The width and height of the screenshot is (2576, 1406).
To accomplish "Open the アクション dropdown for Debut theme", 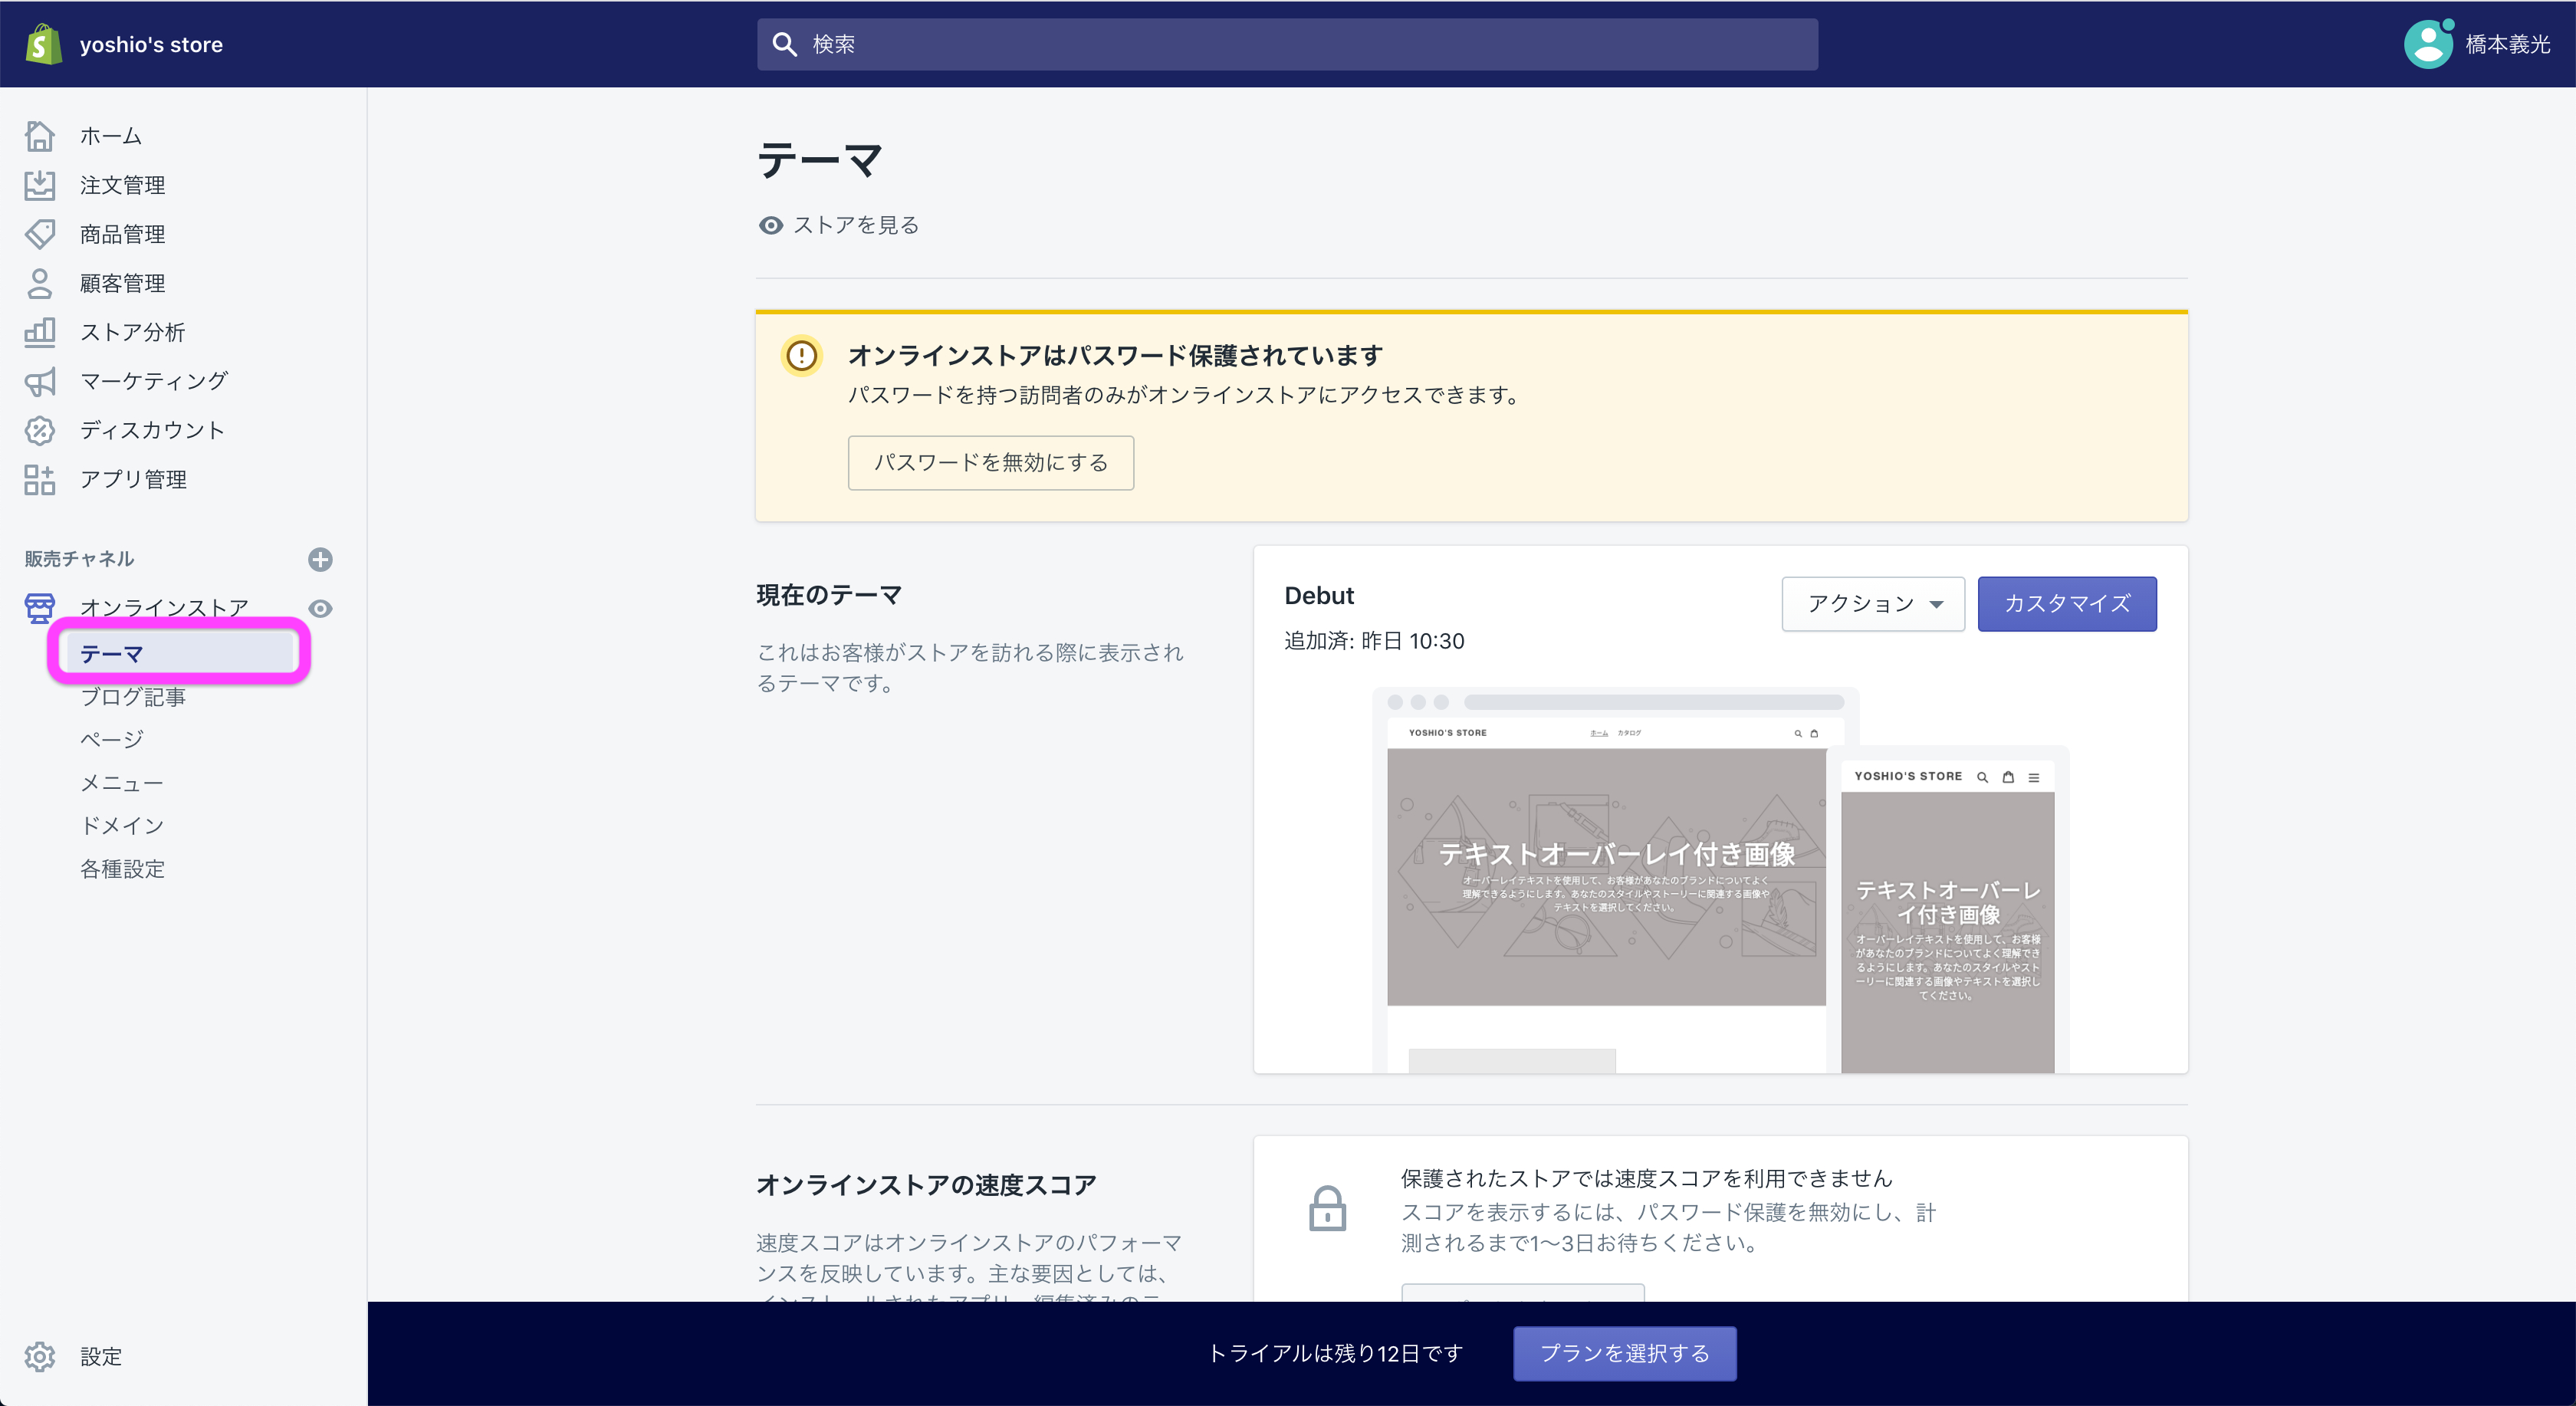I will [x=1873, y=604].
